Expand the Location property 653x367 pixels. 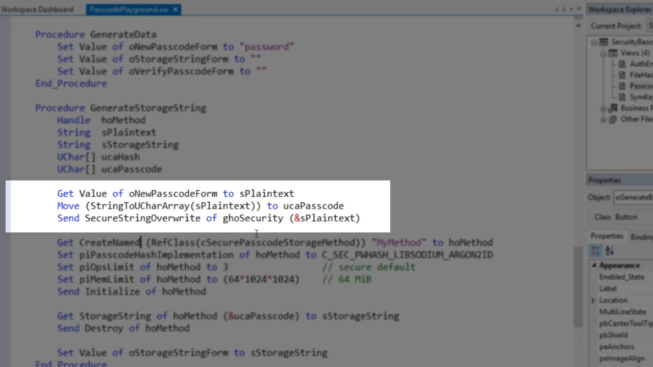[x=593, y=300]
